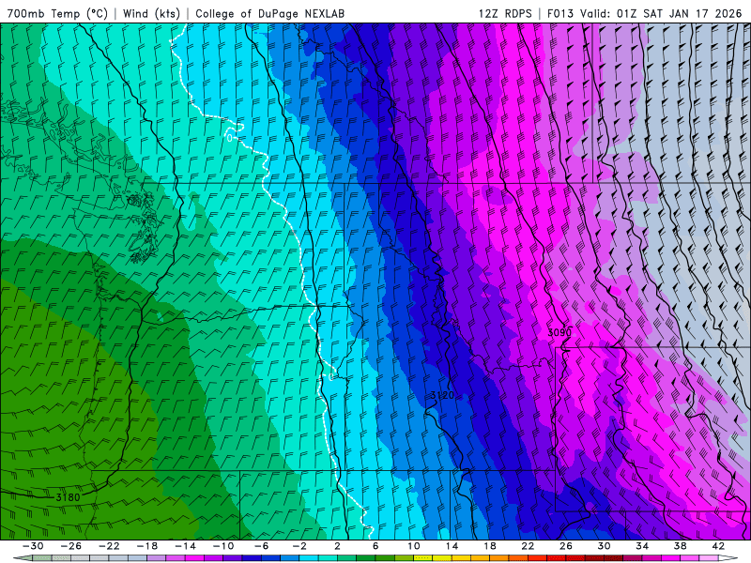Click the 18 color scale label
Image resolution: width=751 pixels, height=563 pixels.
[x=489, y=546]
